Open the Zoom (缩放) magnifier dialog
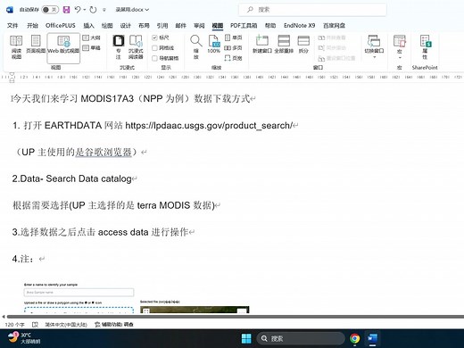 [196, 47]
